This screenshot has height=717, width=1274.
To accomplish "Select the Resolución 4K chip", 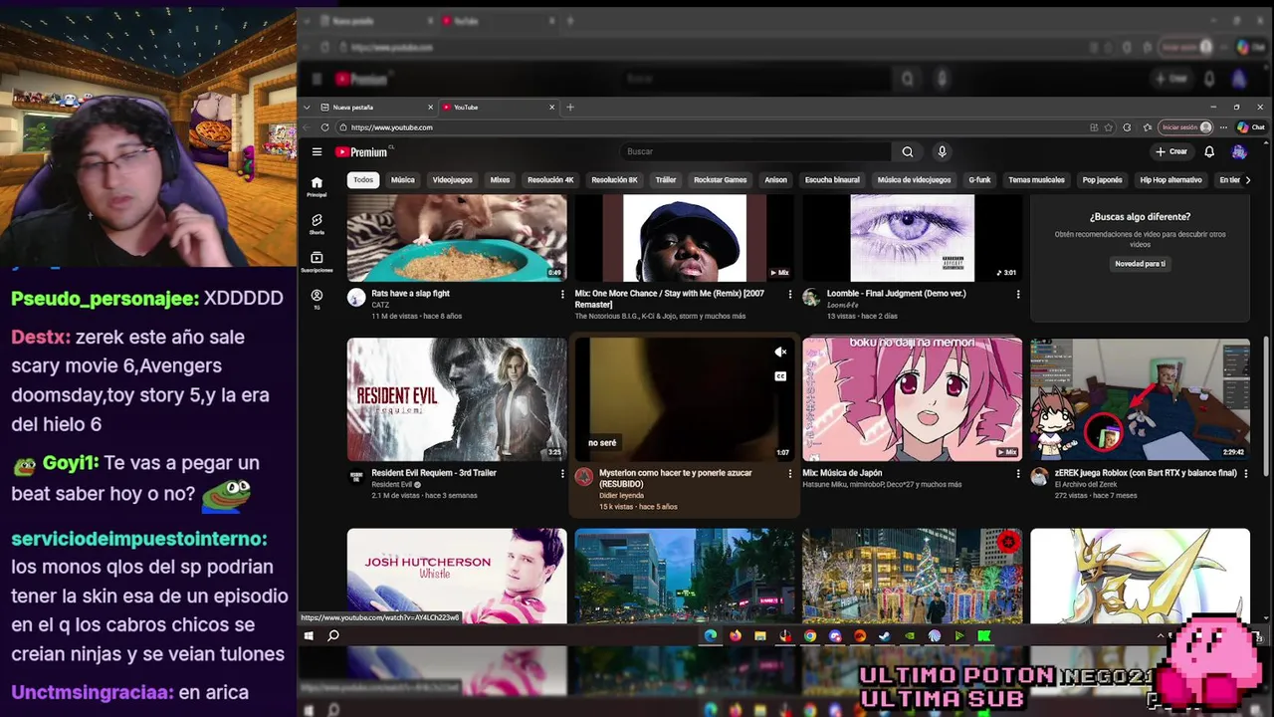I will [x=550, y=180].
